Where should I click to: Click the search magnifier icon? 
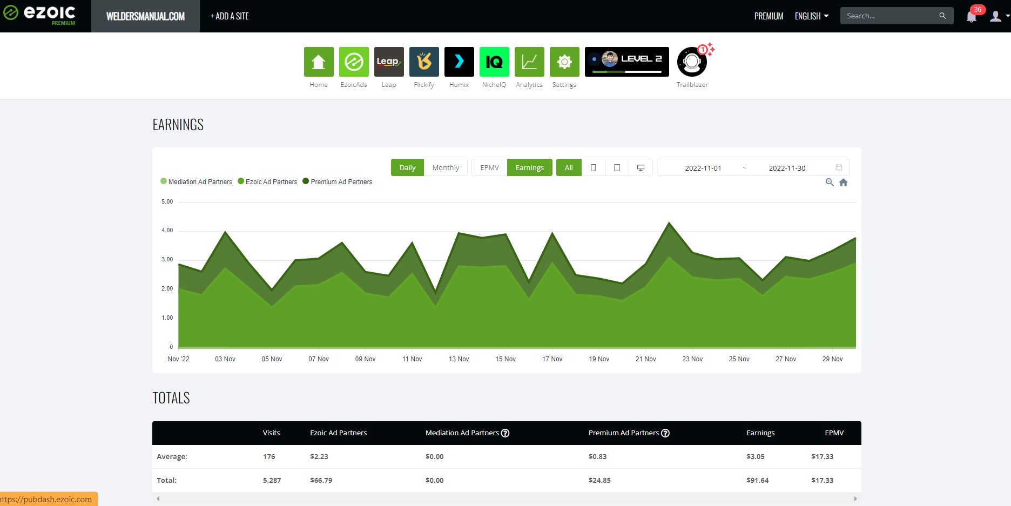[x=942, y=16]
